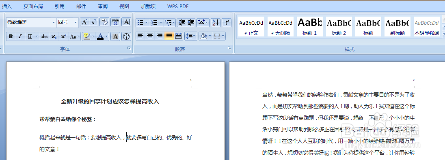Expand the numbering library dropdown arrow
The height and width of the screenshot is (160, 445).
[x=161, y=22]
